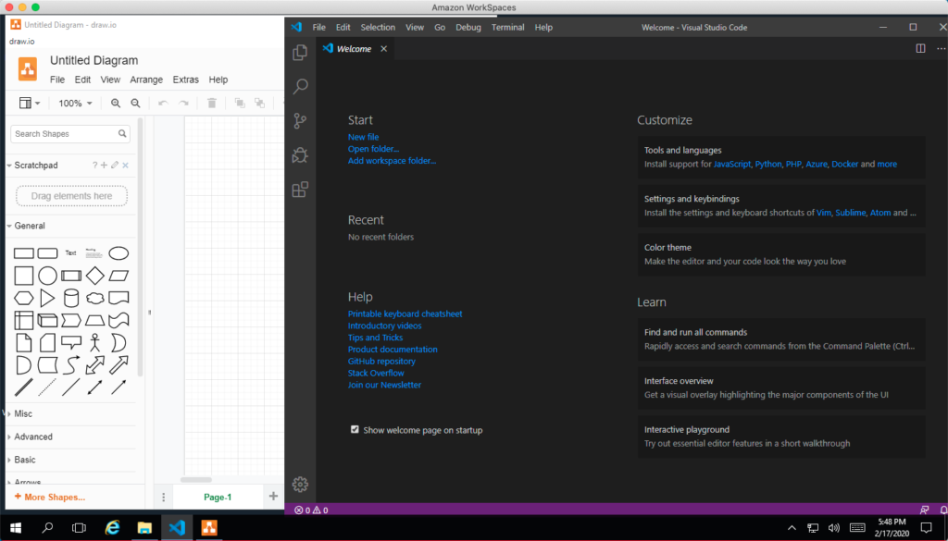Open the Source Control view

pos(300,121)
